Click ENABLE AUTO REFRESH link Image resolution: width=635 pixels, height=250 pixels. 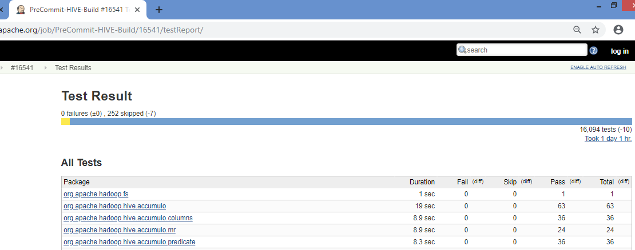pyautogui.click(x=598, y=67)
